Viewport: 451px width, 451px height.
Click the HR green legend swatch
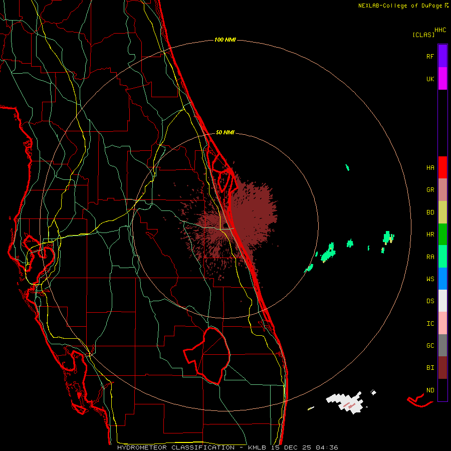(442, 234)
